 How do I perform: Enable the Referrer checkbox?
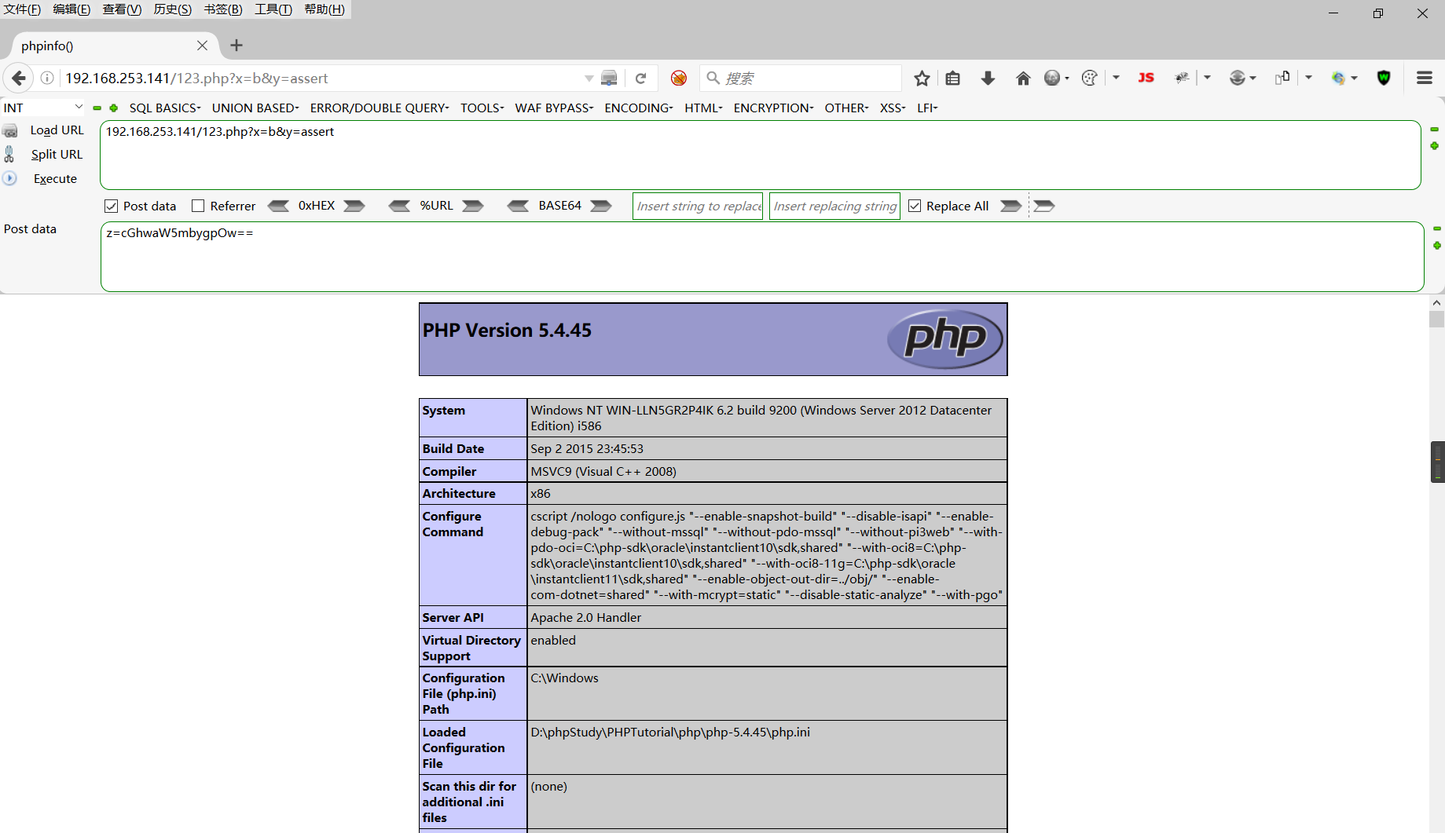point(198,206)
